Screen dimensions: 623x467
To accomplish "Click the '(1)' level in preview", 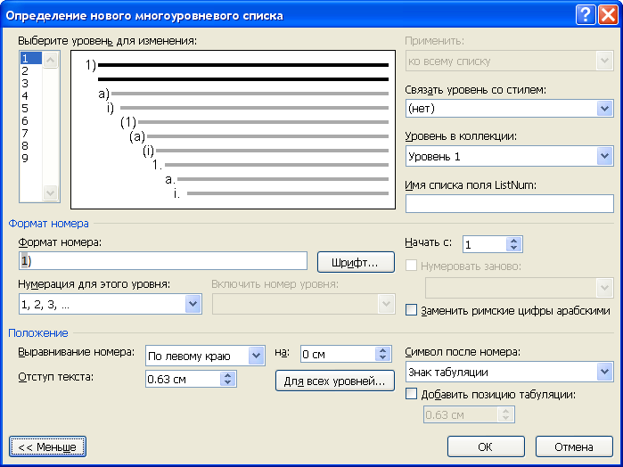I will click(x=128, y=122).
